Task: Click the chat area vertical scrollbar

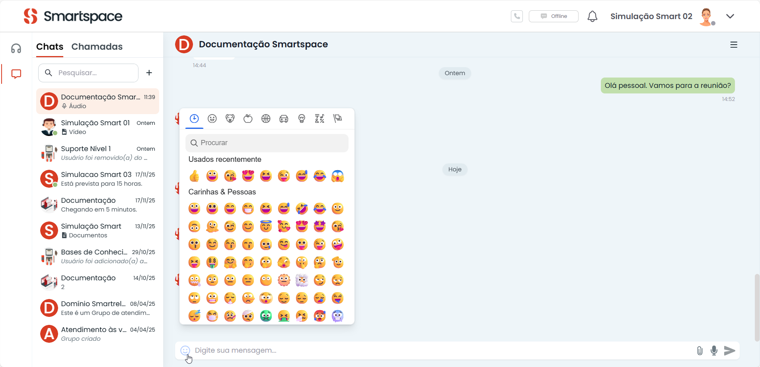Action: coord(757,307)
